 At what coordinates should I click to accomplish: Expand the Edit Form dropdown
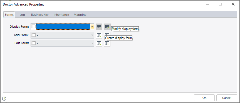coord(92,43)
